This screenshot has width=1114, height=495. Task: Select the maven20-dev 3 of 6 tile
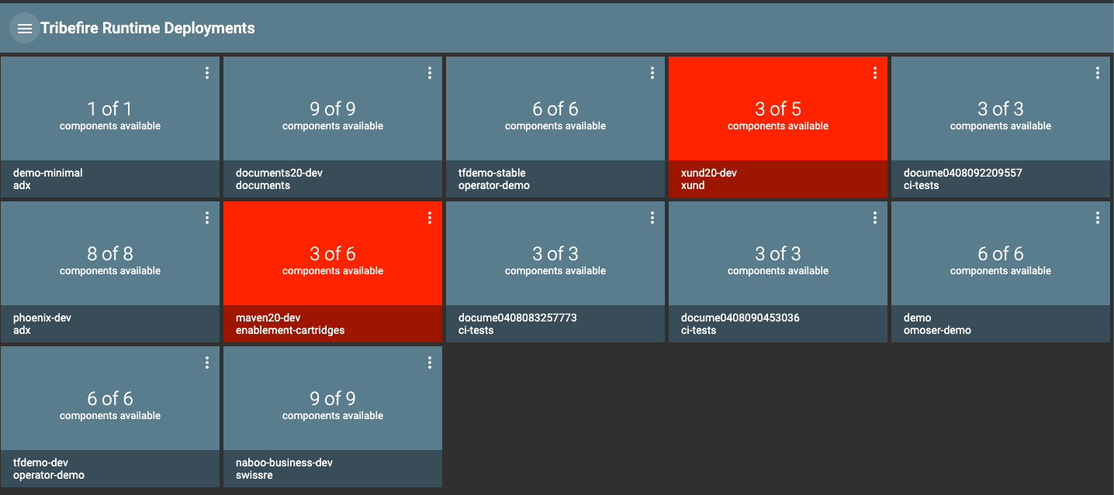[332, 260]
